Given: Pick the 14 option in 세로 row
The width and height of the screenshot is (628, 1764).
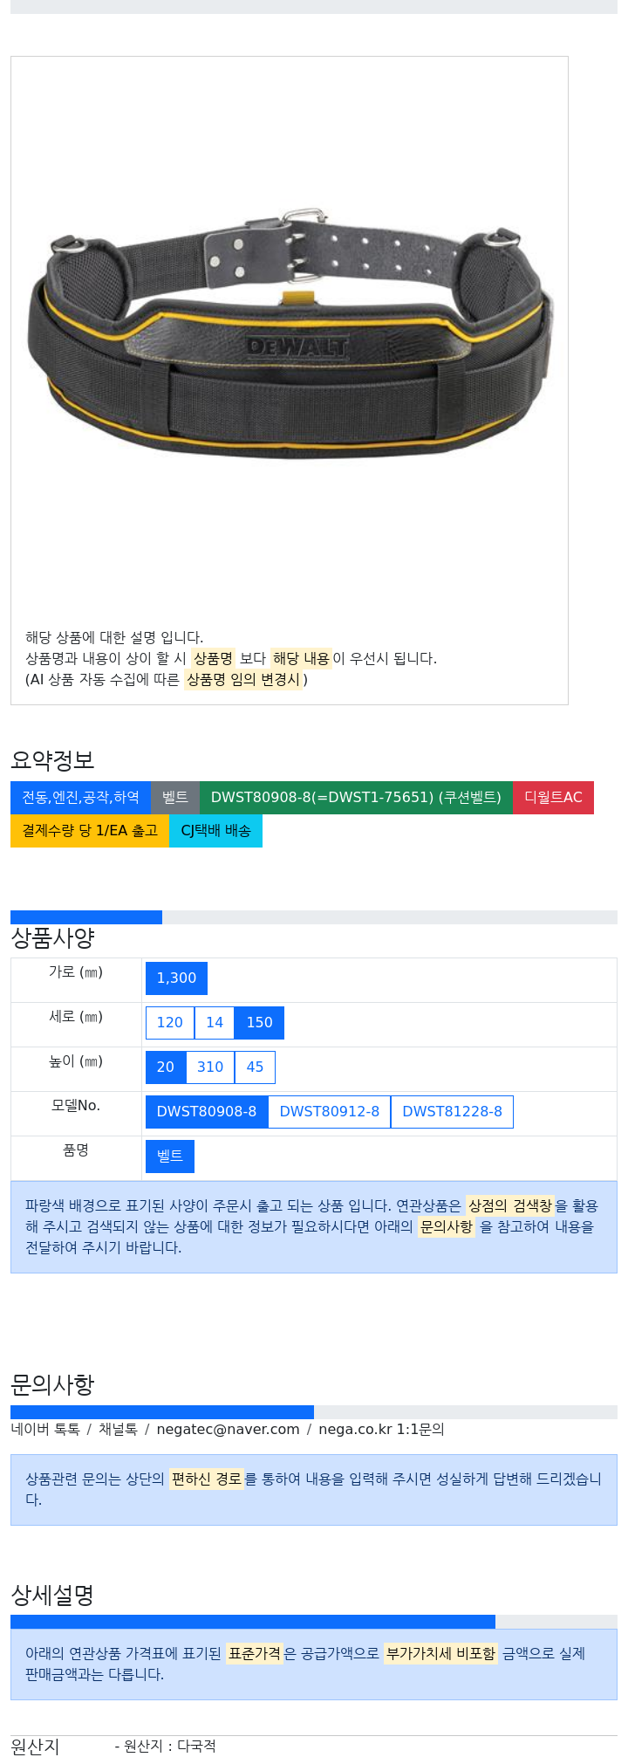Looking at the screenshot, I should click(x=215, y=1023).
